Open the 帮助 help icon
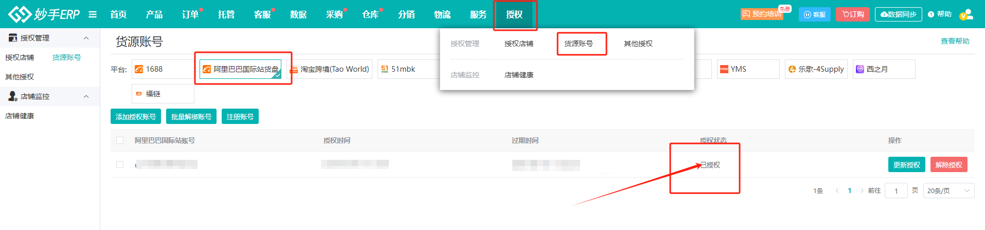This screenshot has height=230, width=985. [931, 14]
